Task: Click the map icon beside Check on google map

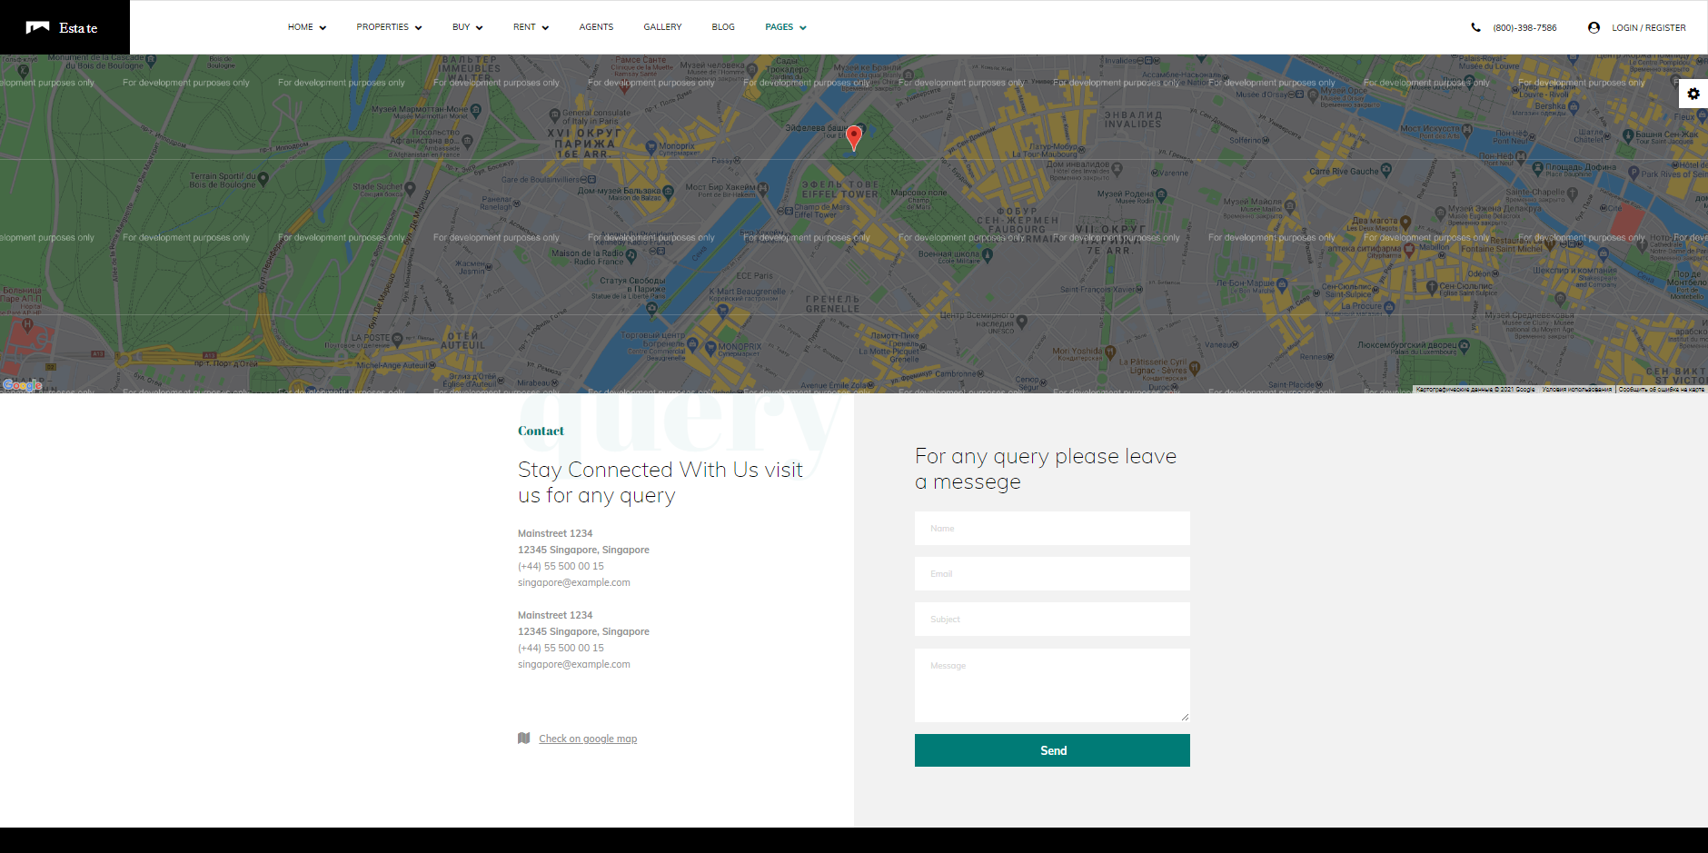Action: click(x=523, y=739)
